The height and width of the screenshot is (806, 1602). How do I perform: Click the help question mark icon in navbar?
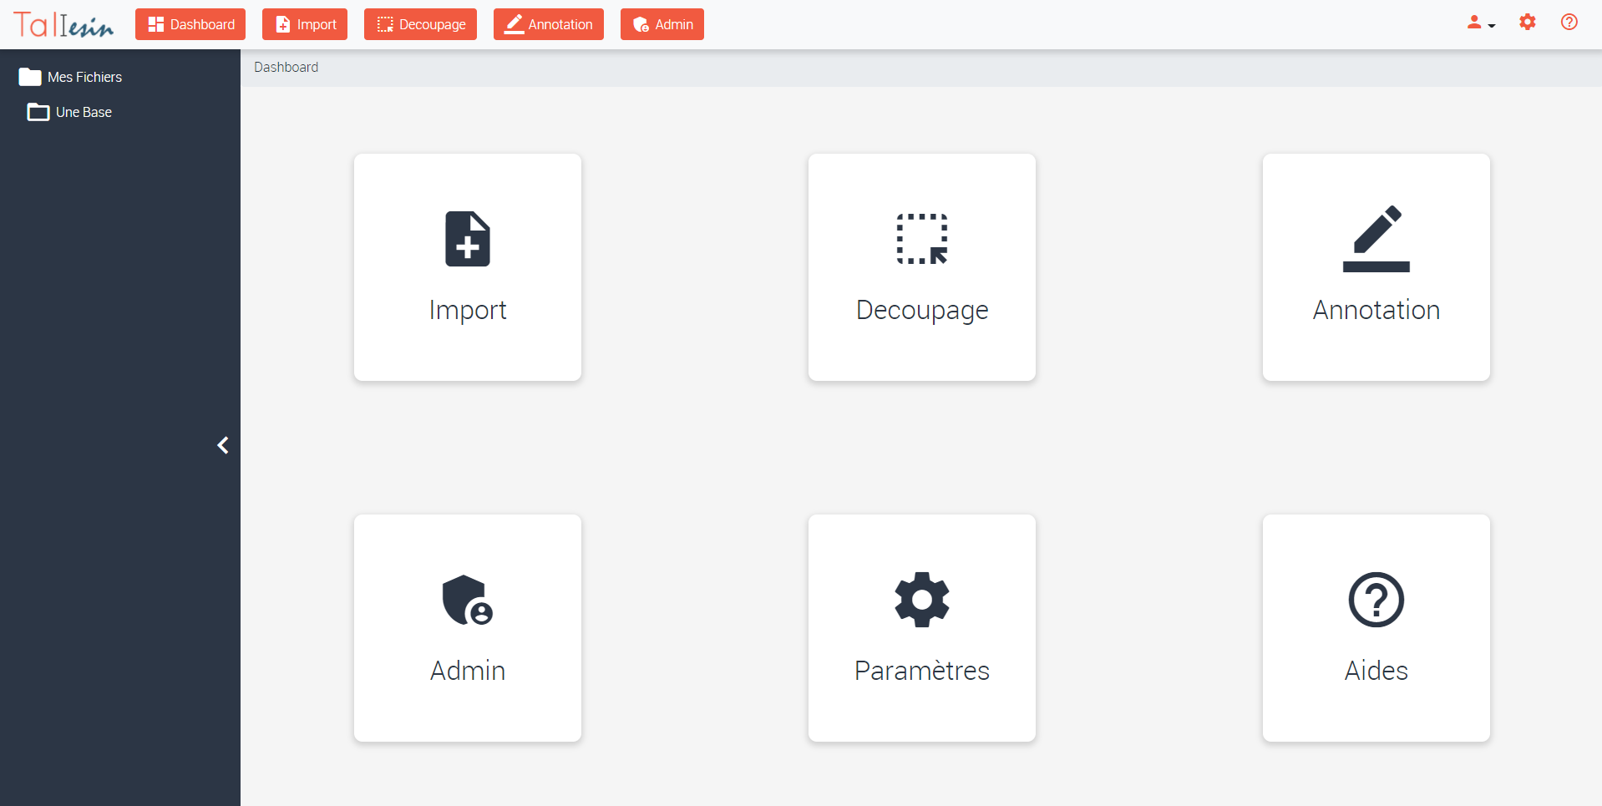tap(1569, 23)
